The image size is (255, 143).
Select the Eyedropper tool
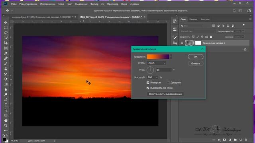click(x=6, y=53)
